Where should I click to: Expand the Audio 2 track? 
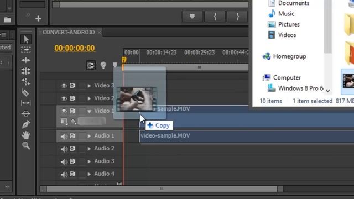(x=89, y=149)
